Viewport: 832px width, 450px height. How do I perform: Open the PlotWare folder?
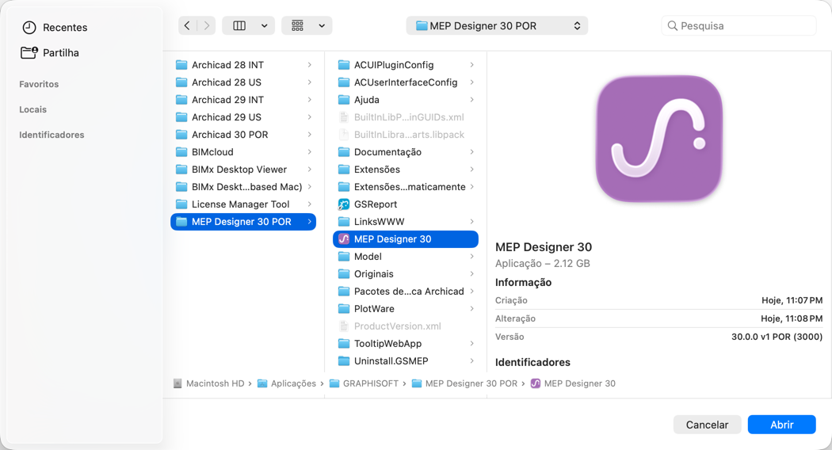tap(406, 309)
